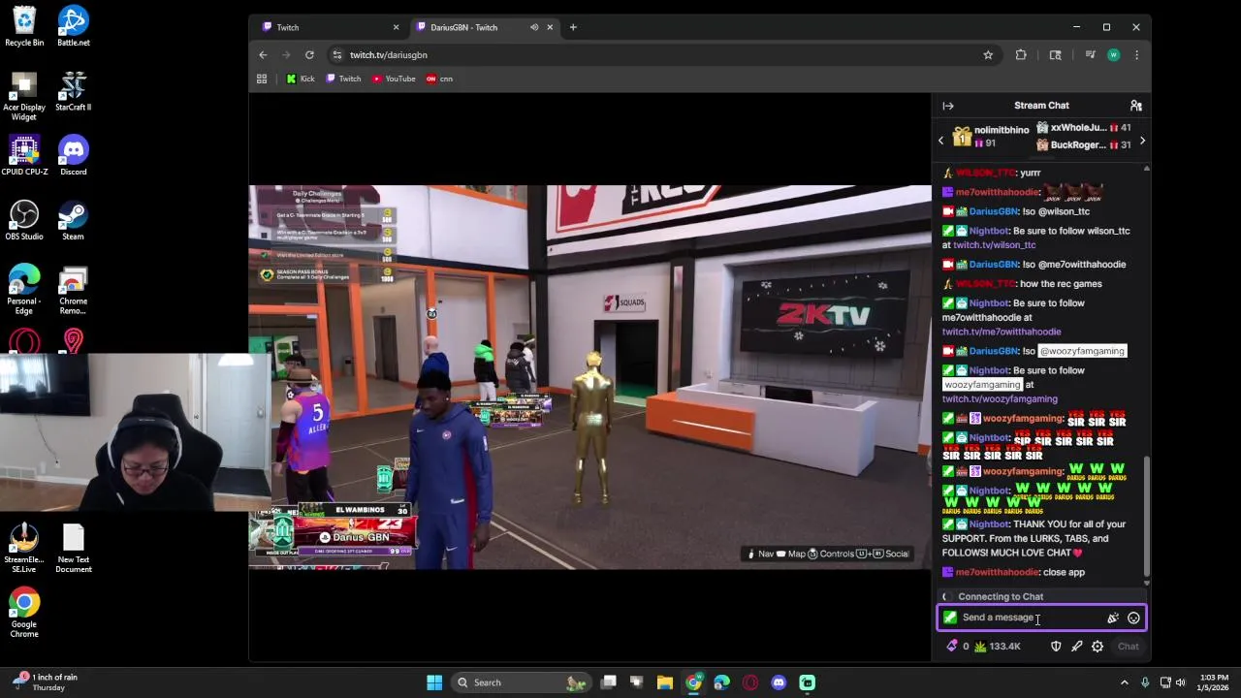Open a new browser tab

coord(573,27)
